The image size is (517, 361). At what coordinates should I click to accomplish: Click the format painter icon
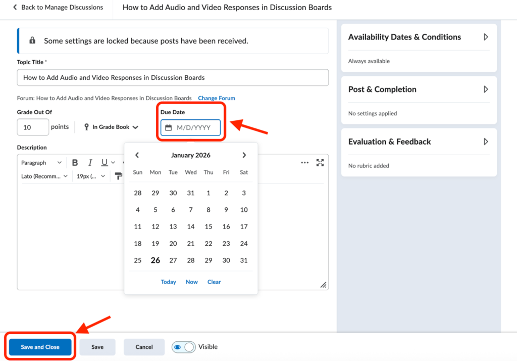[119, 176]
